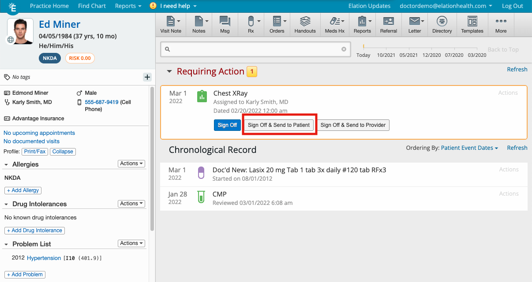
Task: Click the plus icon to add tag
Action: coord(147,77)
